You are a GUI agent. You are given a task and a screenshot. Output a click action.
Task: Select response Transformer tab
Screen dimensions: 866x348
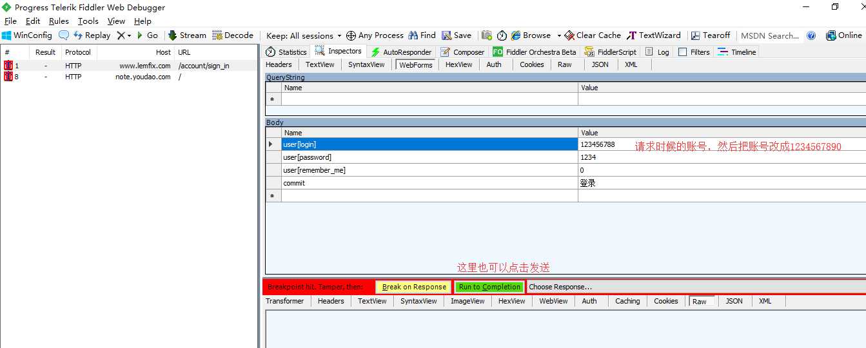click(x=284, y=301)
